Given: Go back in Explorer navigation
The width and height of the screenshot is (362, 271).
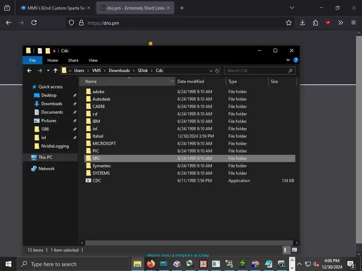Looking at the screenshot, I should [x=29, y=71].
